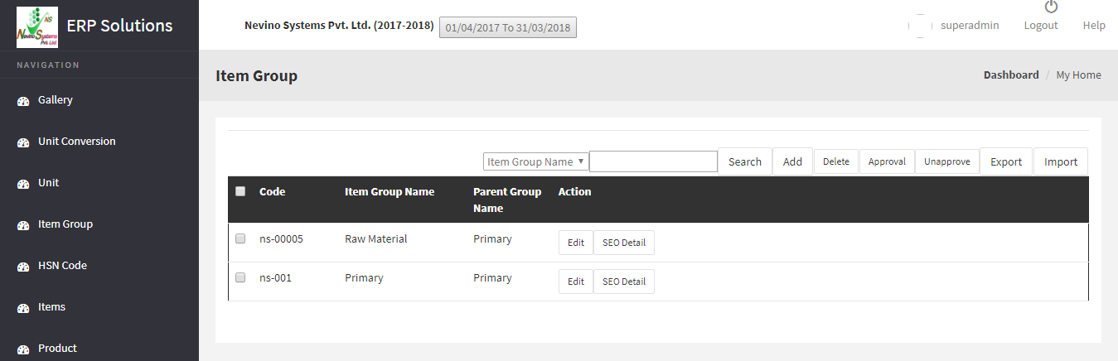Open Unit in the navigation menu
The height and width of the screenshot is (361, 1118).
(x=48, y=183)
